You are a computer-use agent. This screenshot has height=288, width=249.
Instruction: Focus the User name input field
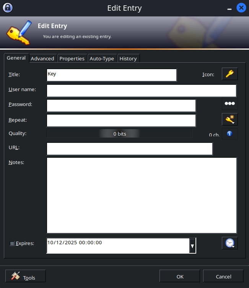(142, 91)
